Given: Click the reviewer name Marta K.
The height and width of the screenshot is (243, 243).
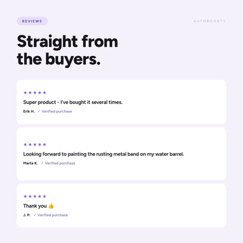Looking at the screenshot, I should [30, 163].
